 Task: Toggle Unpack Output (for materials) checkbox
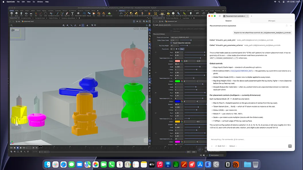171,43
